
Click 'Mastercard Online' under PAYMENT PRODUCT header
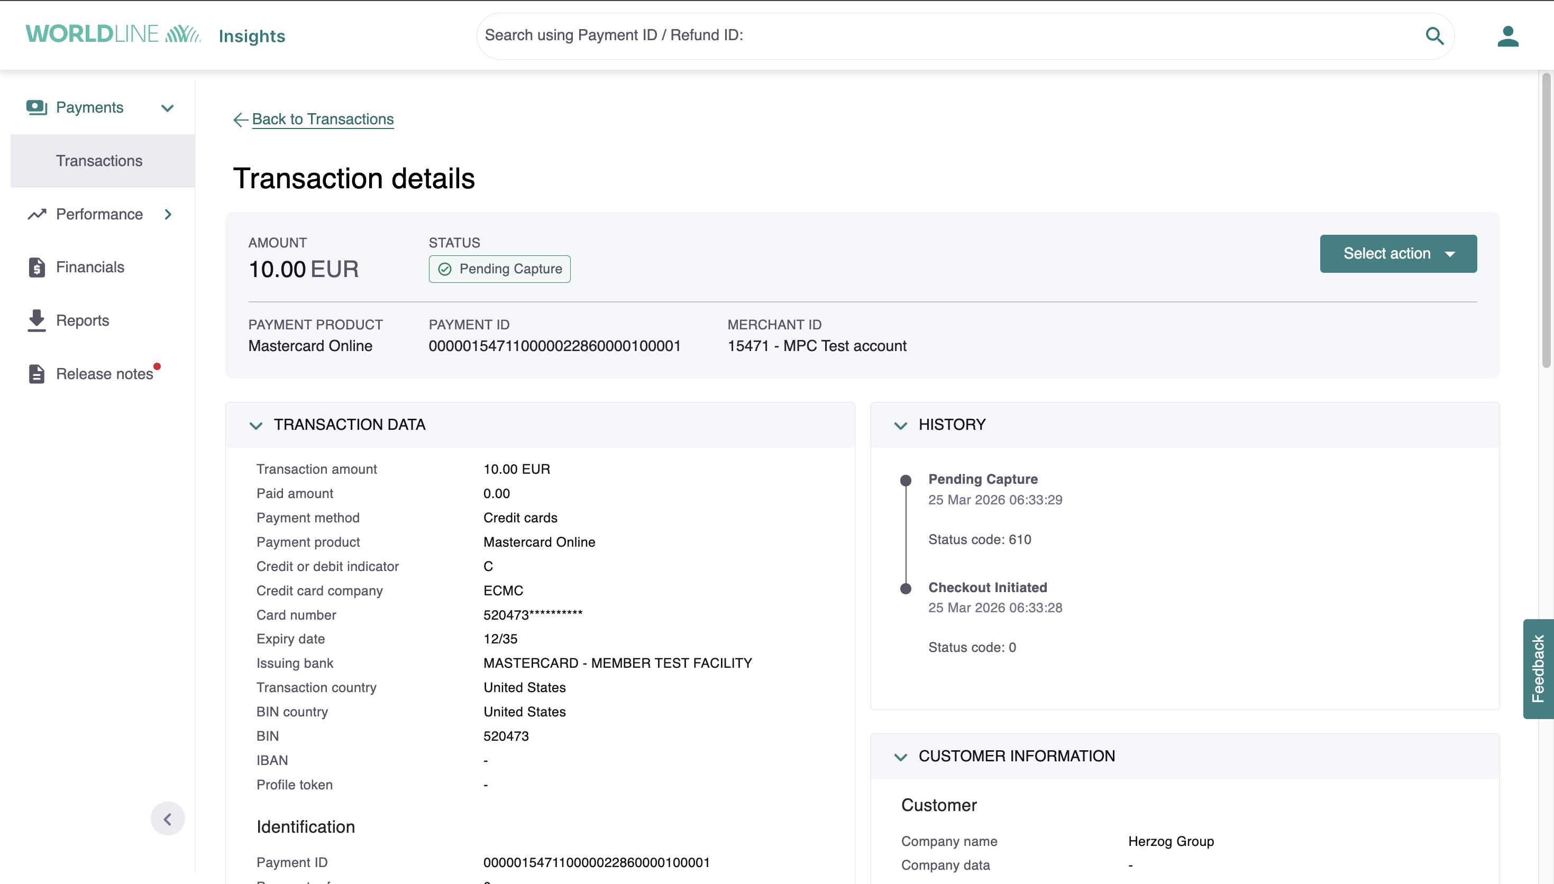point(310,346)
